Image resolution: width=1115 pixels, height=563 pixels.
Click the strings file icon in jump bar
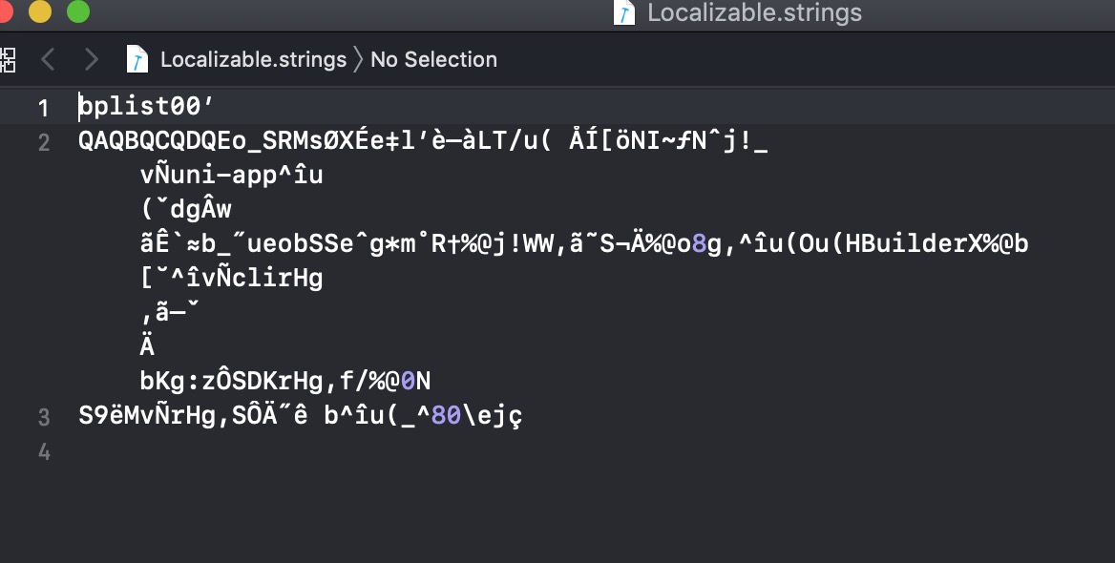click(138, 59)
